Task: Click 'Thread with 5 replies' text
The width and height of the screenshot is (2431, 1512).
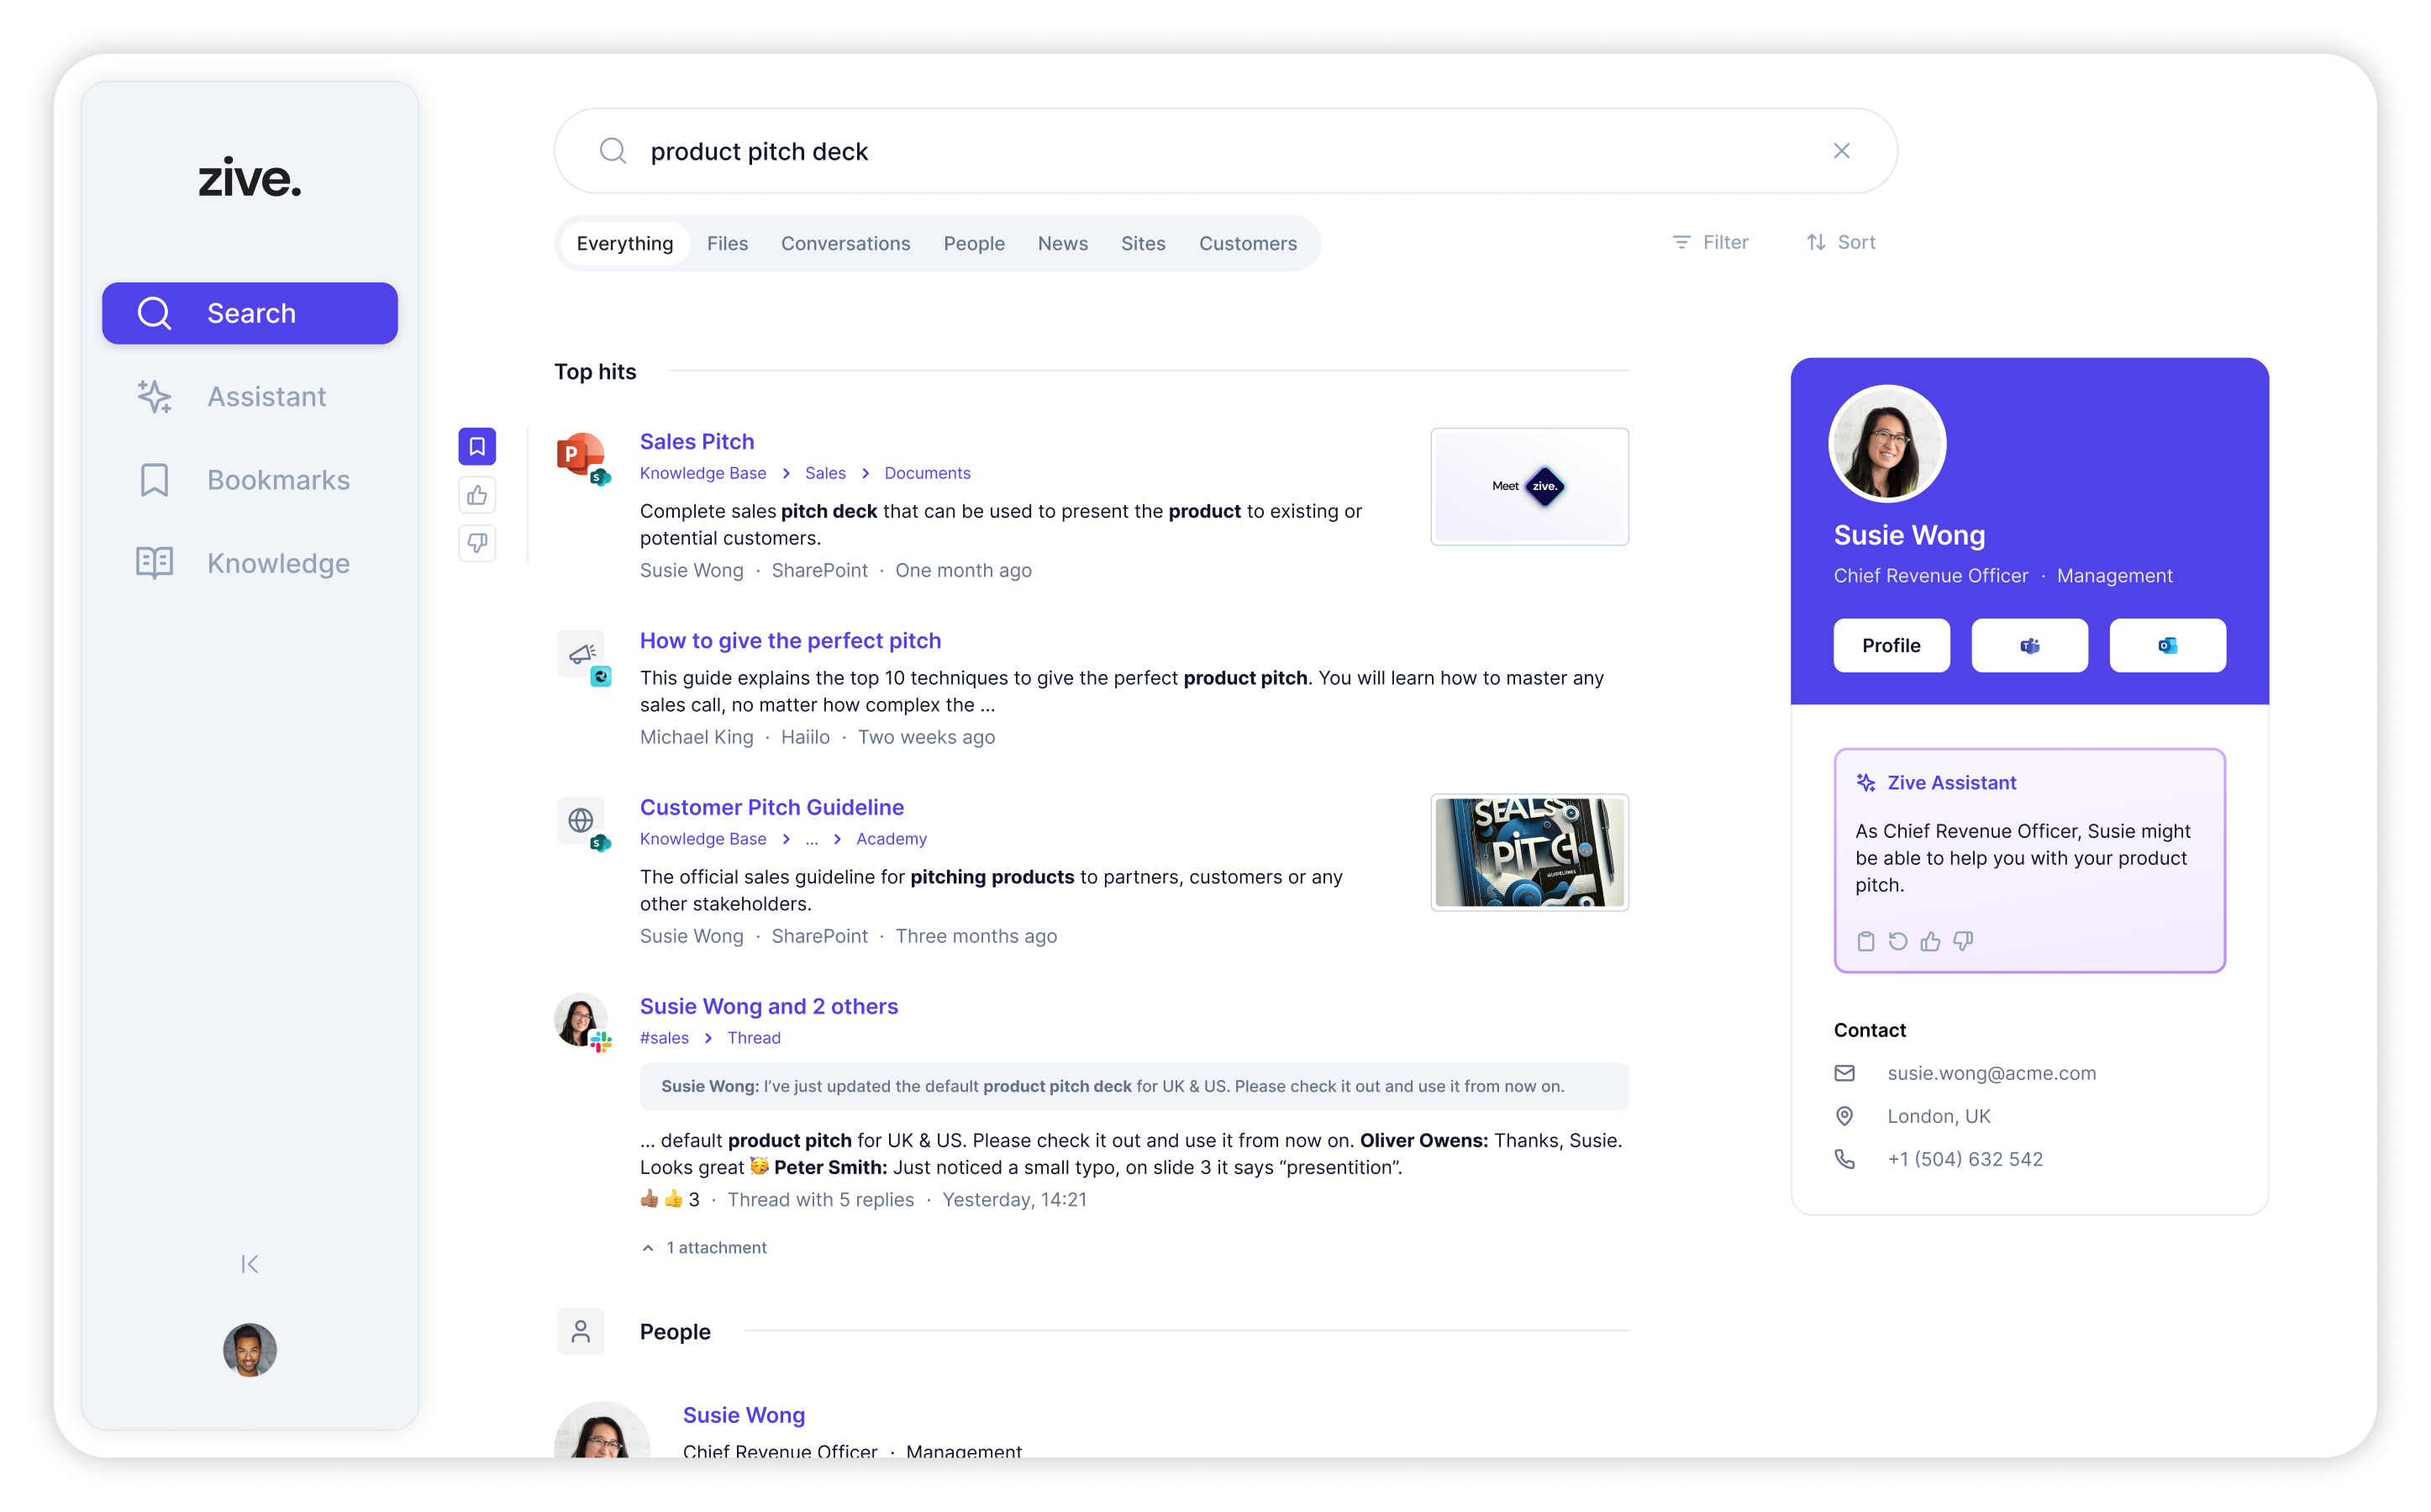Action: click(819, 1199)
